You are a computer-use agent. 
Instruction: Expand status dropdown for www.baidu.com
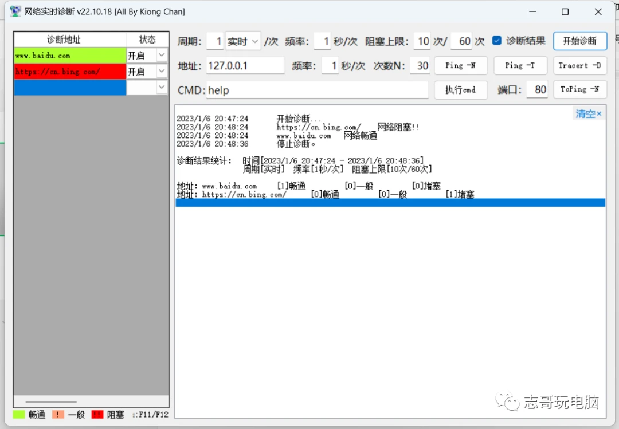coord(162,55)
